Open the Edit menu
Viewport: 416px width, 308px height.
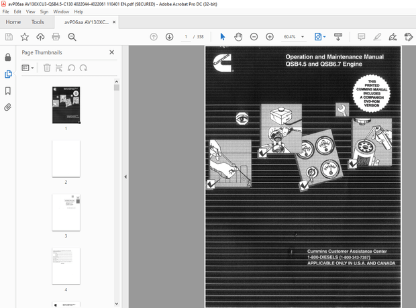click(x=17, y=11)
